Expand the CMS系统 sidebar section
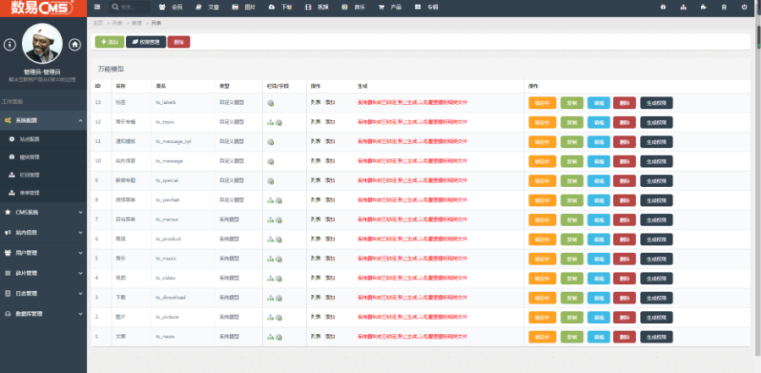The height and width of the screenshot is (373, 761). [44, 212]
